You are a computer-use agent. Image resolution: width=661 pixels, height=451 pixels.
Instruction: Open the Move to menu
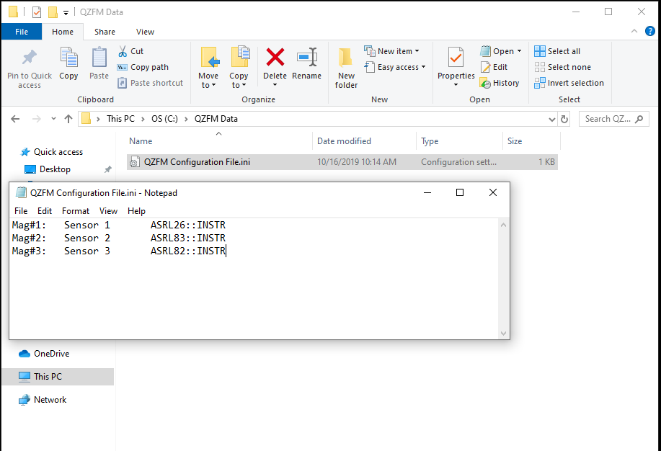coord(208,68)
